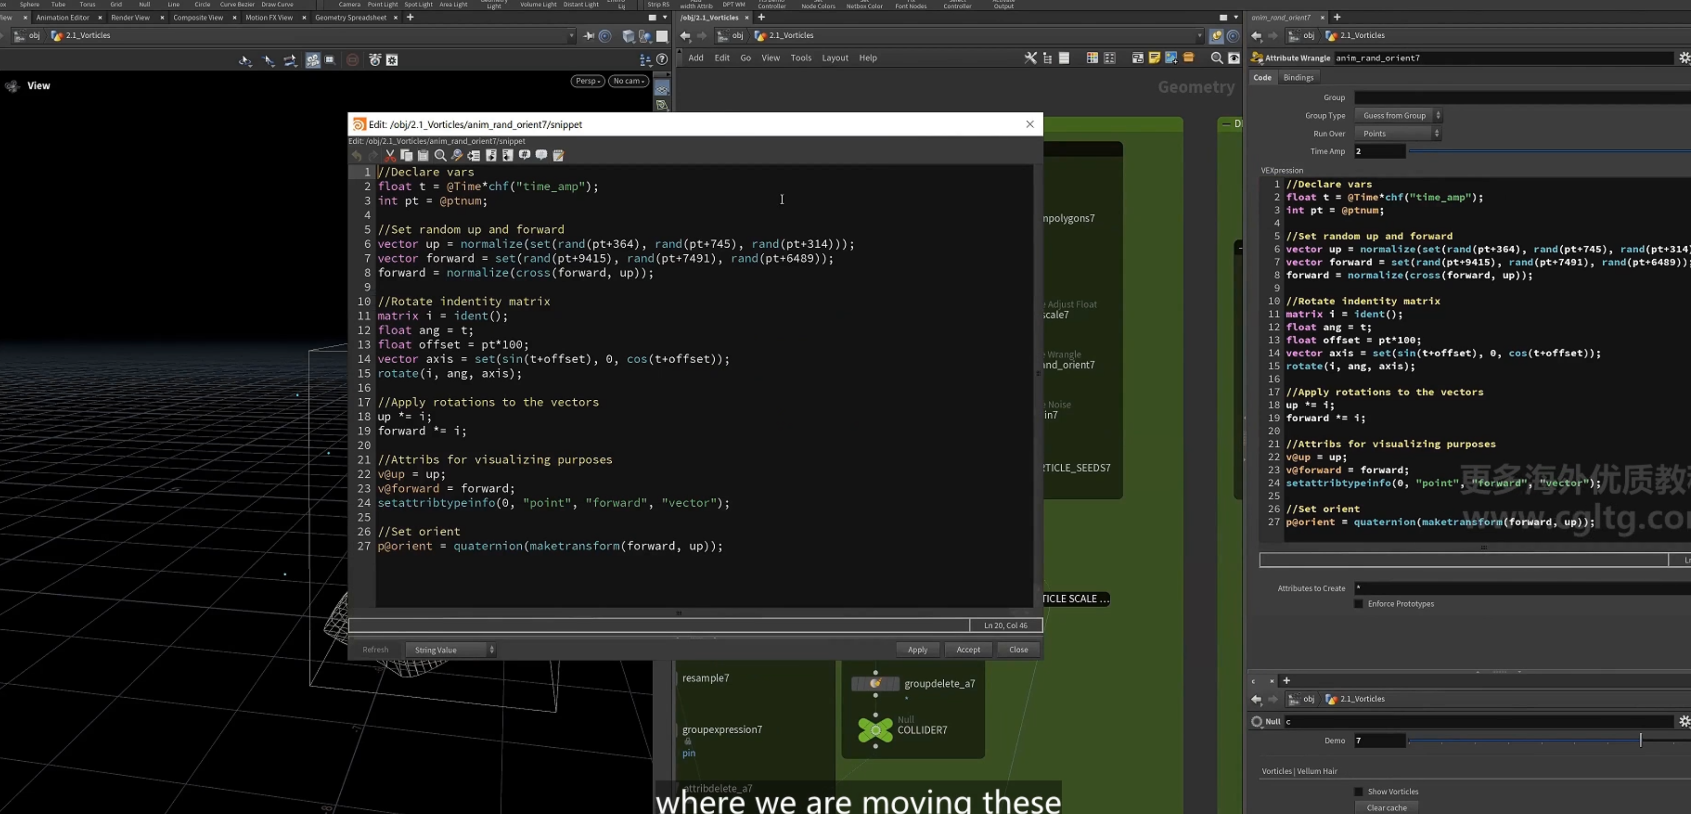Toggle the network display eye icon
The height and width of the screenshot is (814, 1691).
(1234, 58)
